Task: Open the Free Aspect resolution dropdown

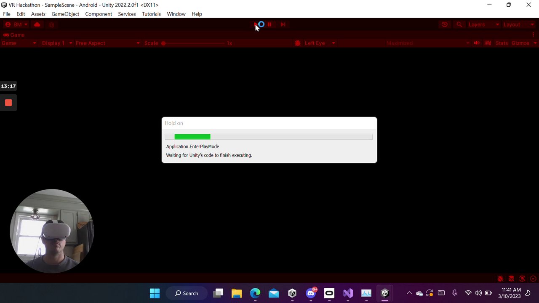Action: click(107, 43)
